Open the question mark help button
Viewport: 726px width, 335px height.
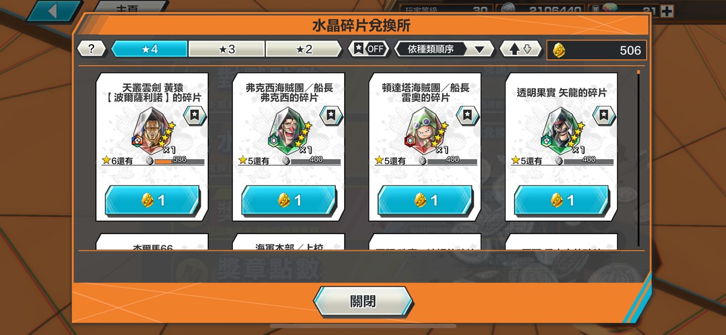[91, 49]
